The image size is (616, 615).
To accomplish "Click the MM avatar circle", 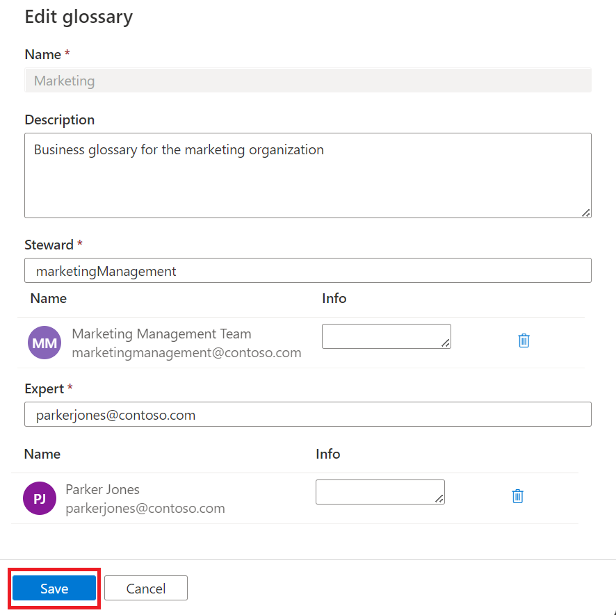I will 44,343.
